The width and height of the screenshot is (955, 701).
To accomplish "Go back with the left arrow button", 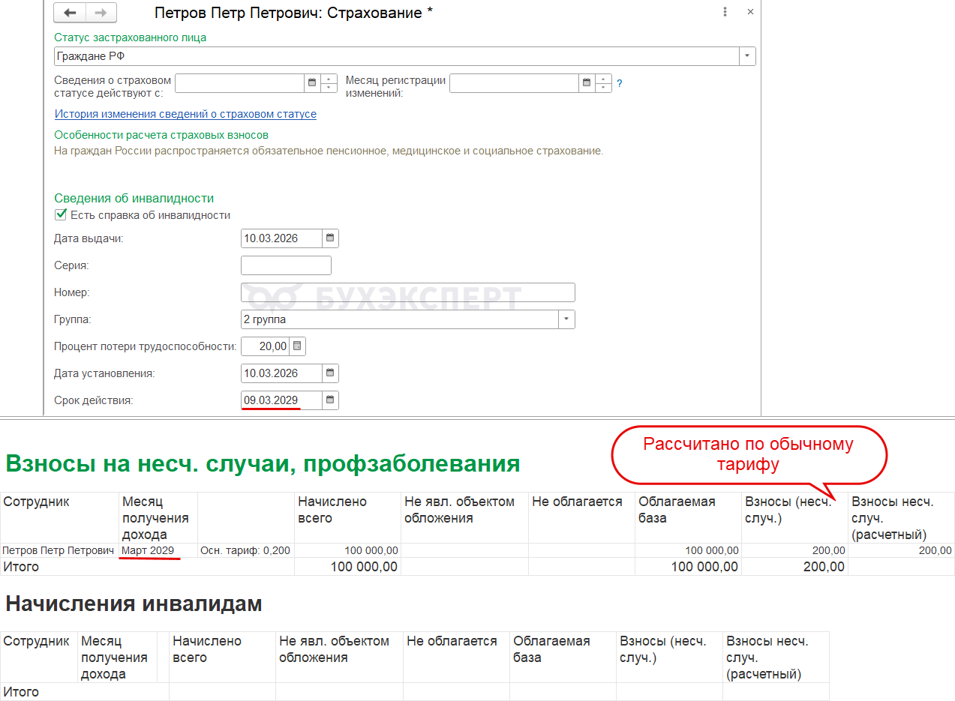I will pyautogui.click(x=71, y=13).
